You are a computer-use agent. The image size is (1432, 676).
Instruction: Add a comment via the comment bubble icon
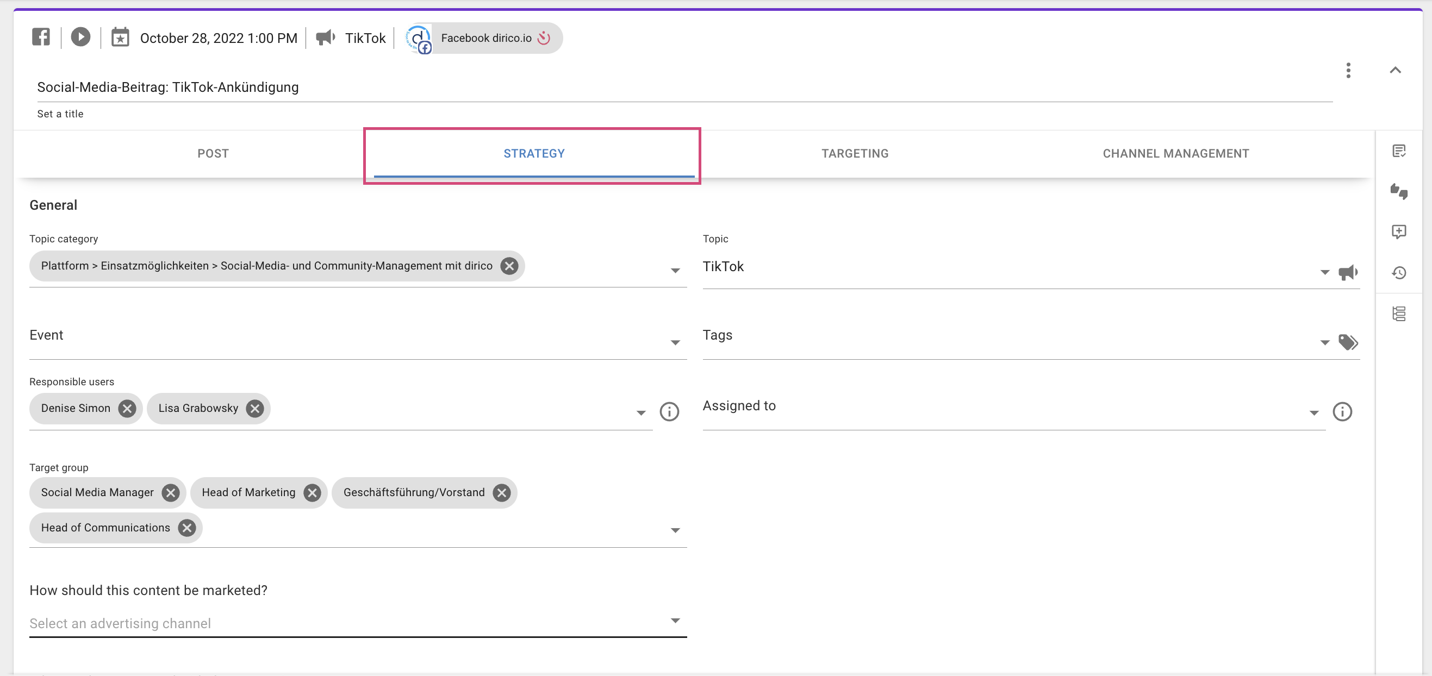1400,231
